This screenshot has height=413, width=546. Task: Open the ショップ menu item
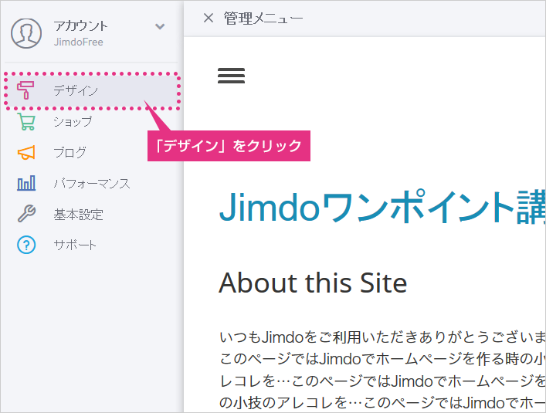(x=73, y=121)
